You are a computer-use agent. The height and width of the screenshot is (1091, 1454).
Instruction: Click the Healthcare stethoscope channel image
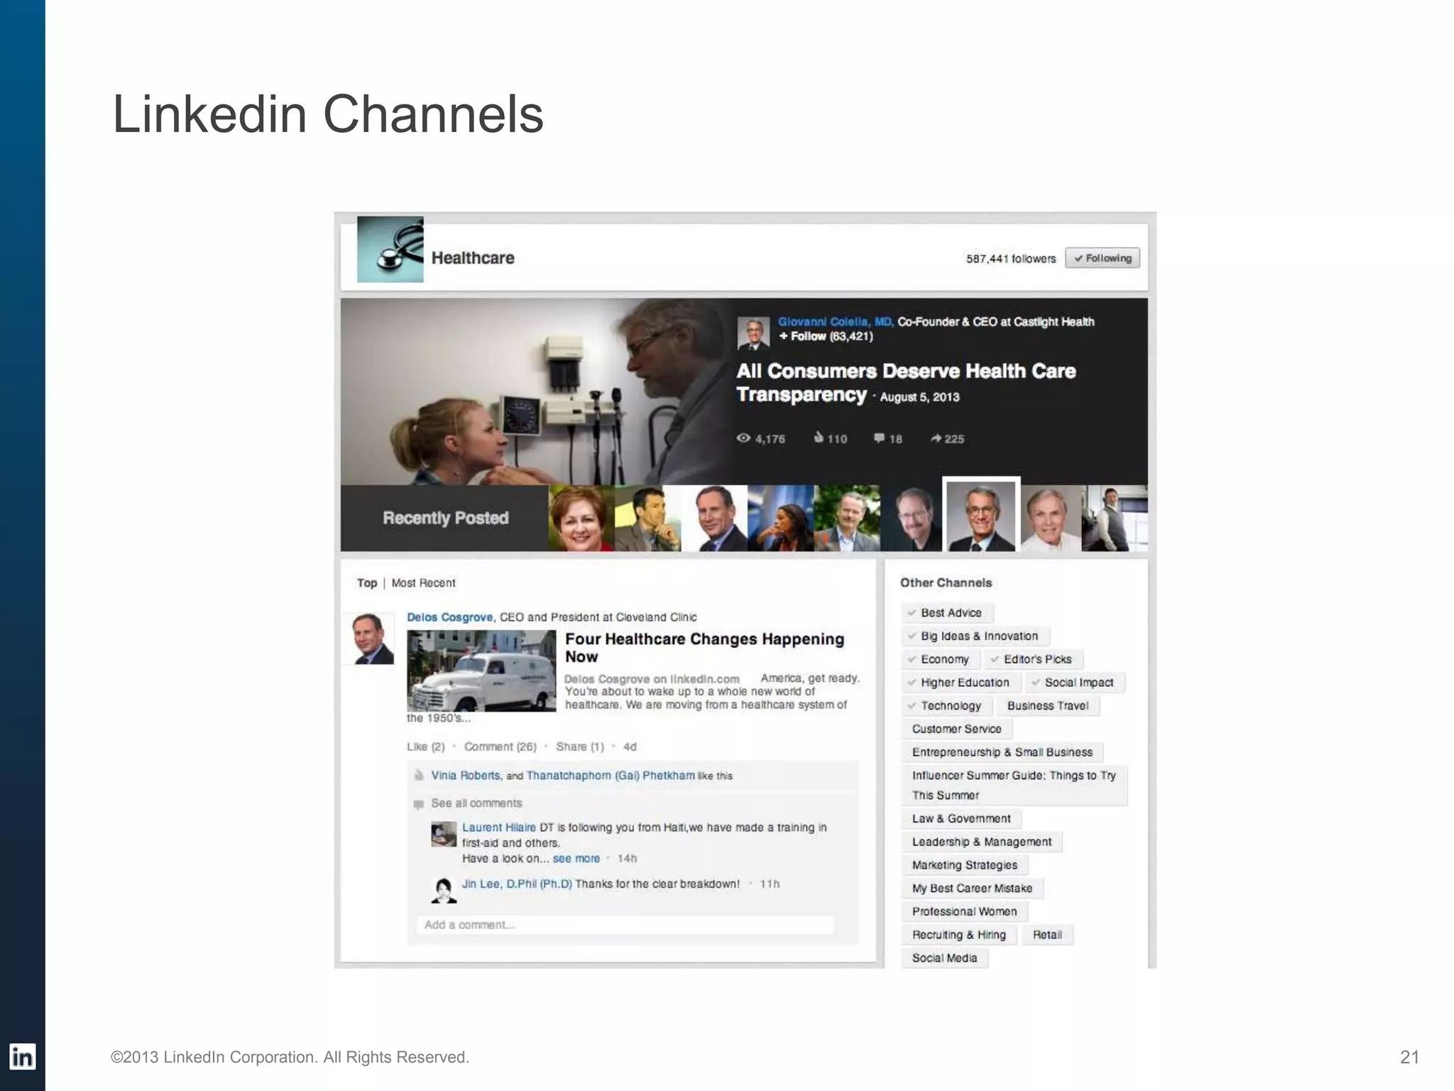(390, 249)
